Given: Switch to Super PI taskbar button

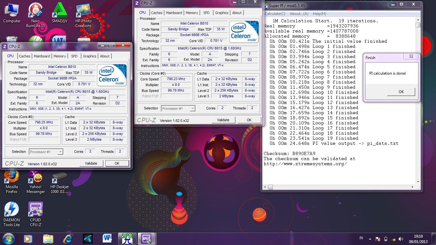Looking at the screenshot, I should pyautogui.click(x=127, y=239).
